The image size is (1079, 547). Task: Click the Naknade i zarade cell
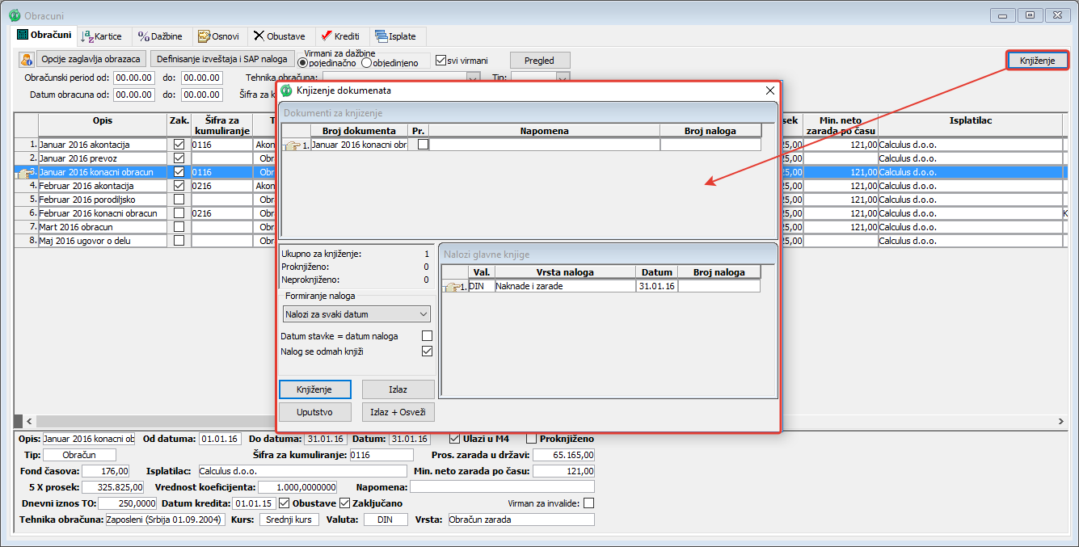(x=565, y=286)
